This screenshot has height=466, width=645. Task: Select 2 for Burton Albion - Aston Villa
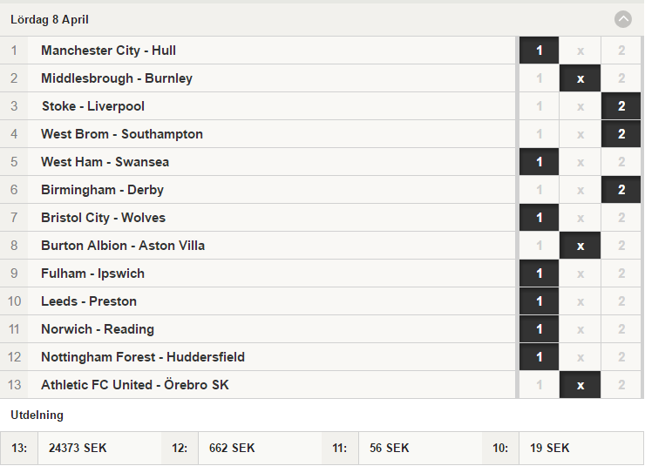click(621, 246)
